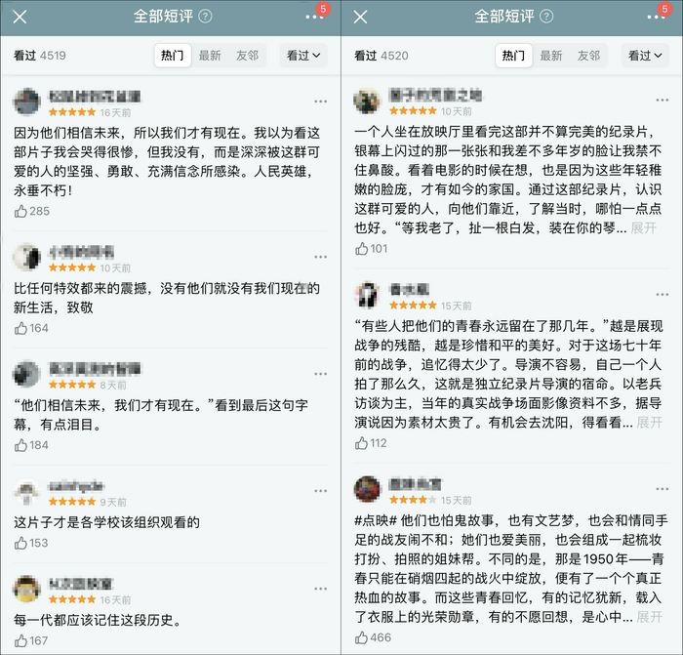Select the 热门 tab in right panel

tap(513, 56)
